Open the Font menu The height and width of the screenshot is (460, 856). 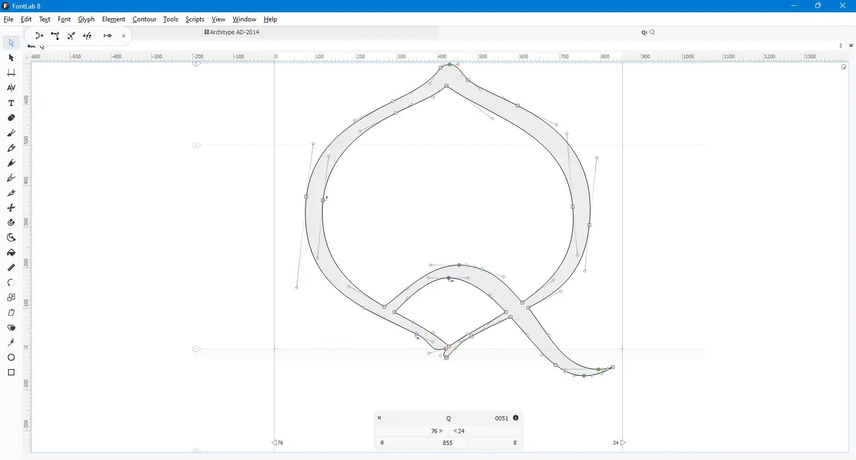click(64, 19)
